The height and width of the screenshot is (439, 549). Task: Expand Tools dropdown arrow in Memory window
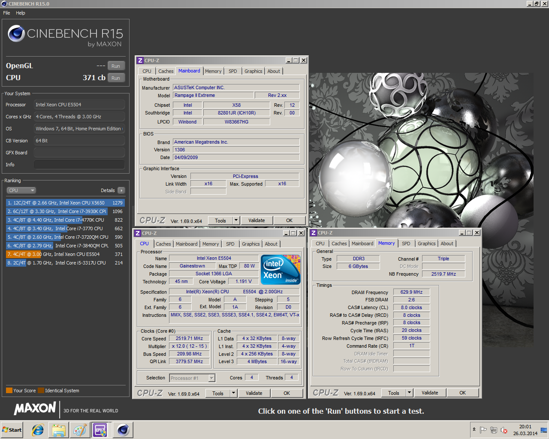409,393
